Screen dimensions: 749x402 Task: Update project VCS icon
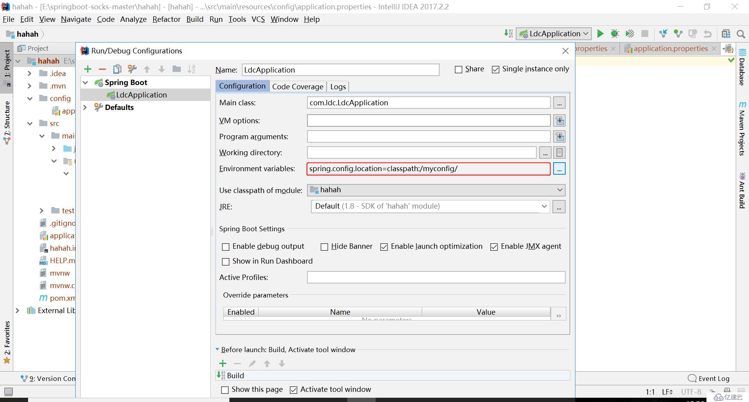(x=663, y=34)
